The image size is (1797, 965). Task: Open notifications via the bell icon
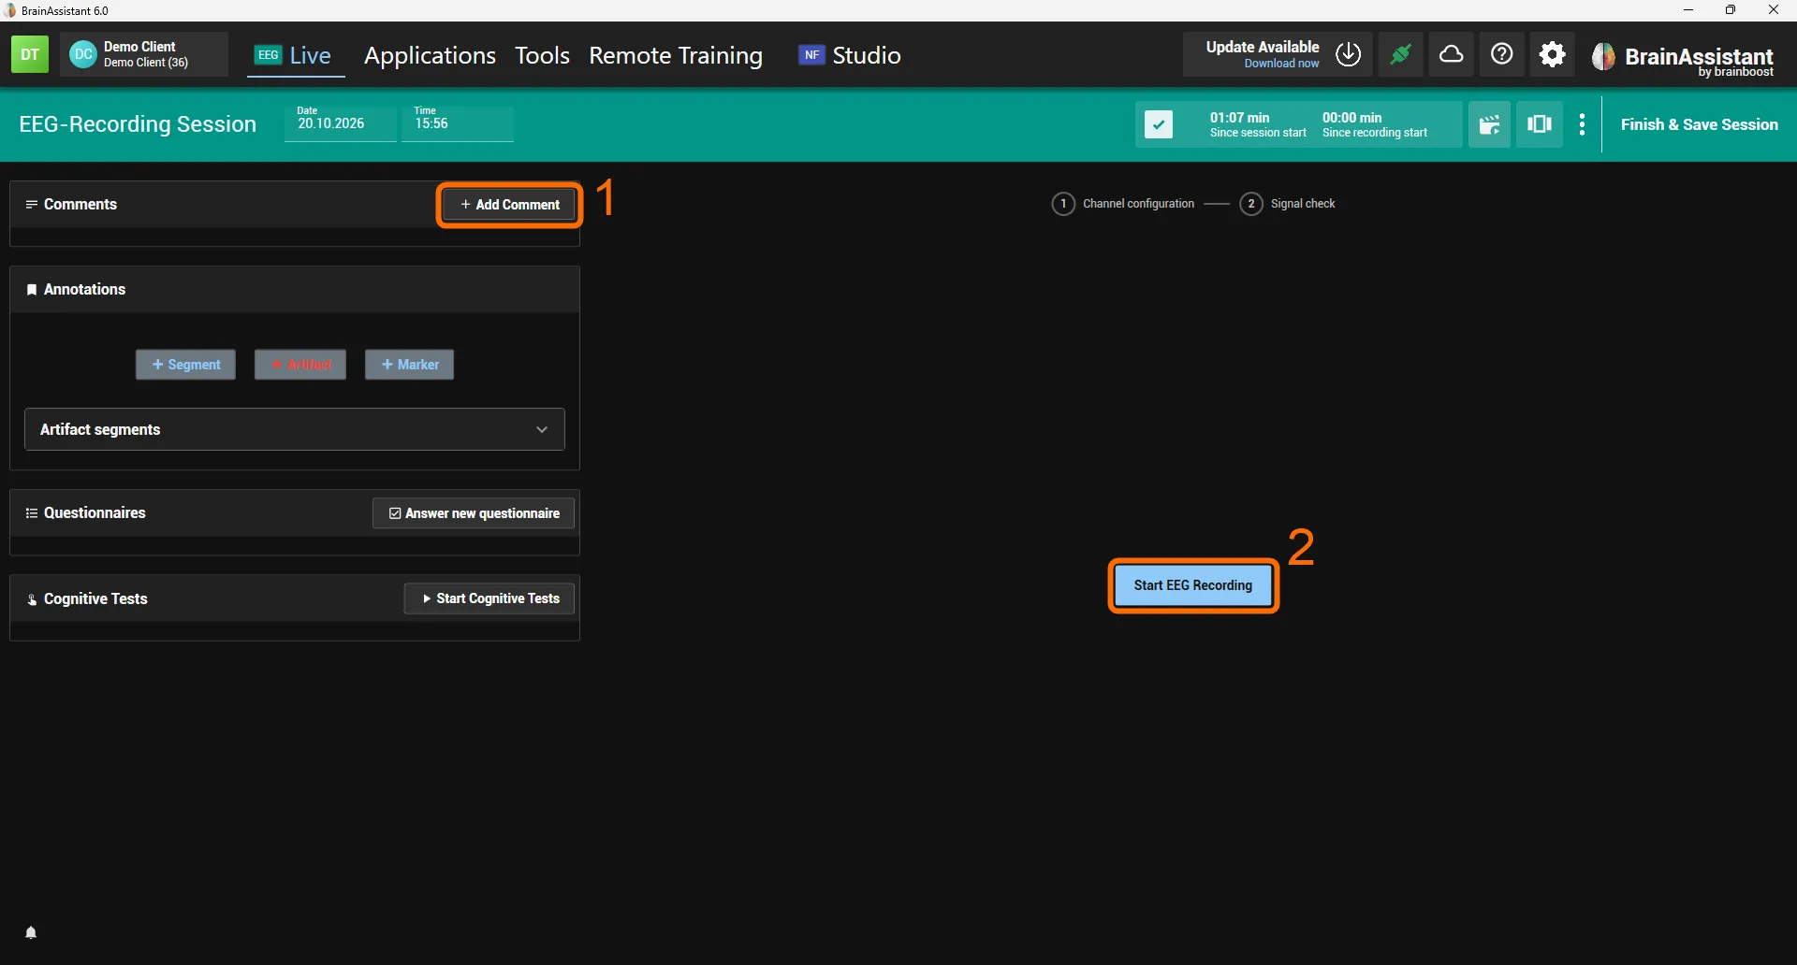[x=31, y=932]
